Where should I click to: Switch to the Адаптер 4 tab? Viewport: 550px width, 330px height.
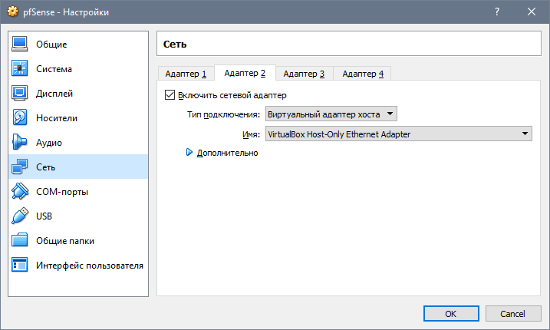[x=363, y=74]
